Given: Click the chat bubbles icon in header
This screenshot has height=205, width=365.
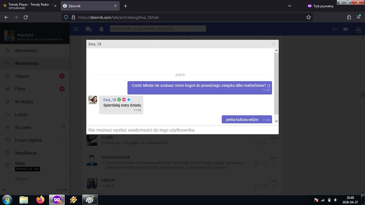Looking at the screenshot, I should coord(89,29).
